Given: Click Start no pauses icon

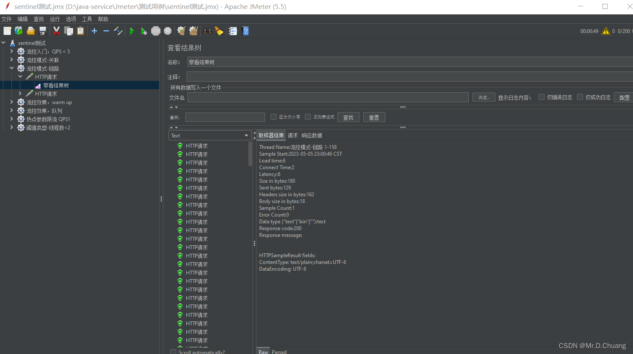Looking at the screenshot, I should coord(144,31).
